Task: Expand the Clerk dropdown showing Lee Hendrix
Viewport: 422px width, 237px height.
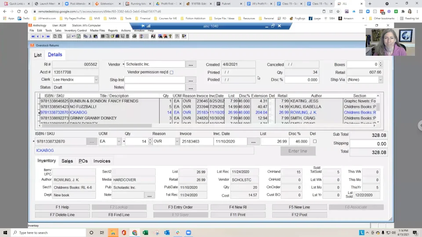Action: tap(96, 80)
